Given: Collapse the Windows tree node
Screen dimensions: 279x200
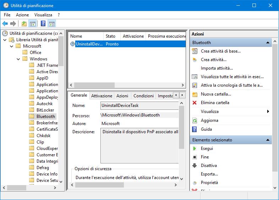Looking at the screenshot, I should [x=18, y=59].
